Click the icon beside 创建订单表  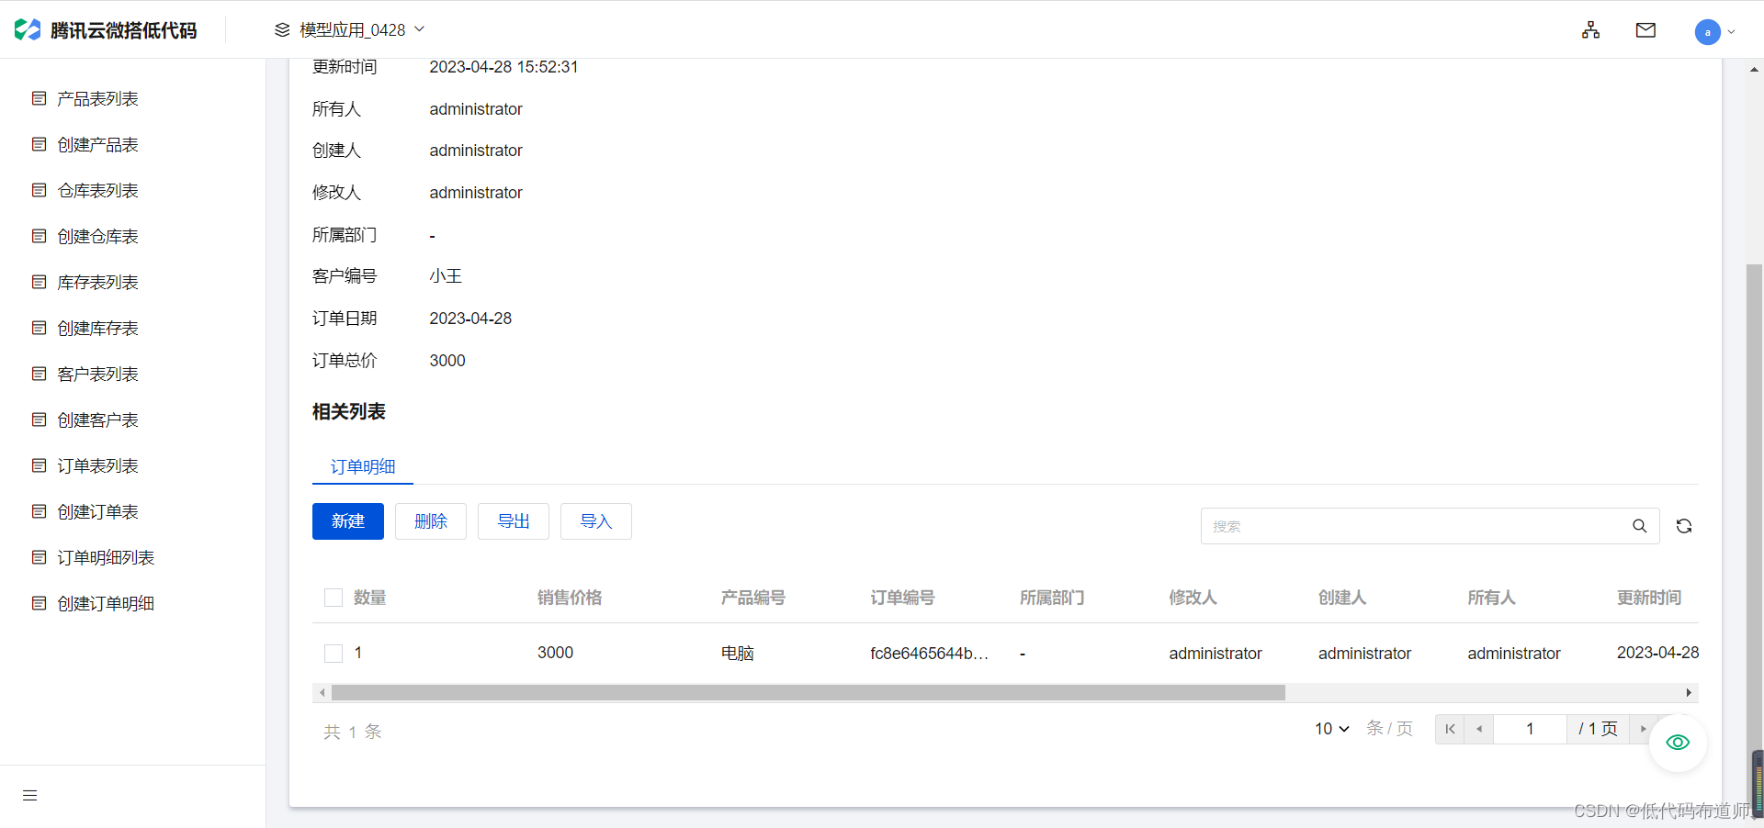pyautogui.click(x=39, y=511)
